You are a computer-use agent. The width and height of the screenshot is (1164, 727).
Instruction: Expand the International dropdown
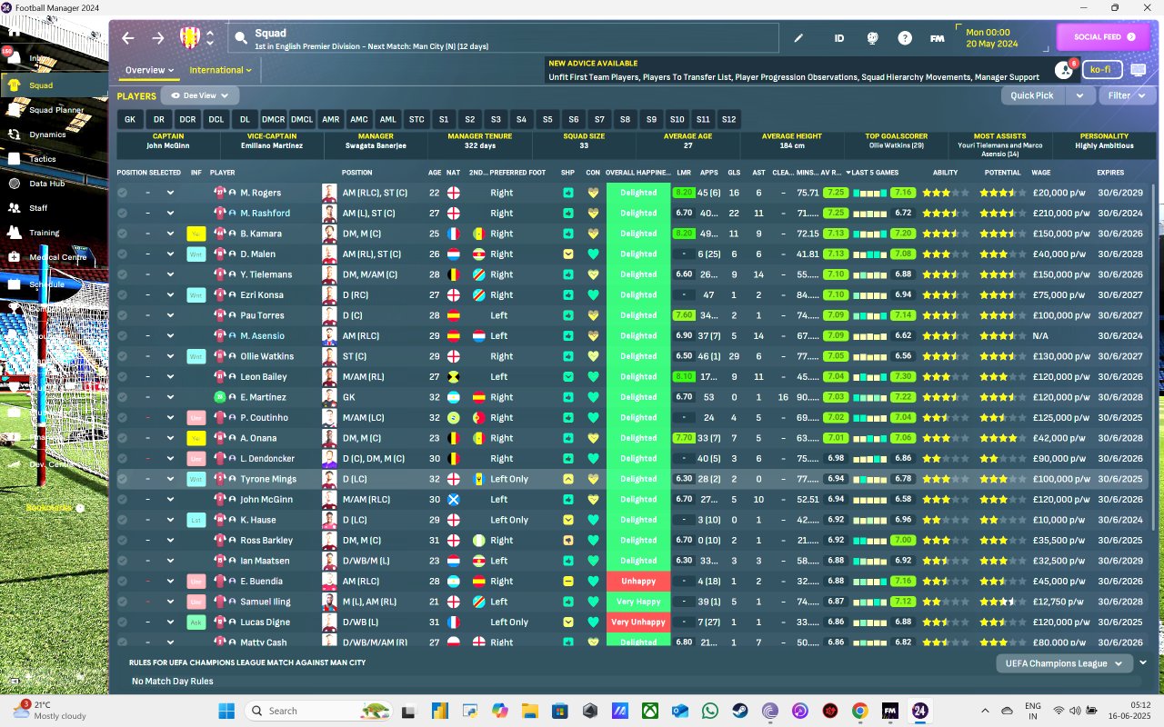[x=221, y=70]
